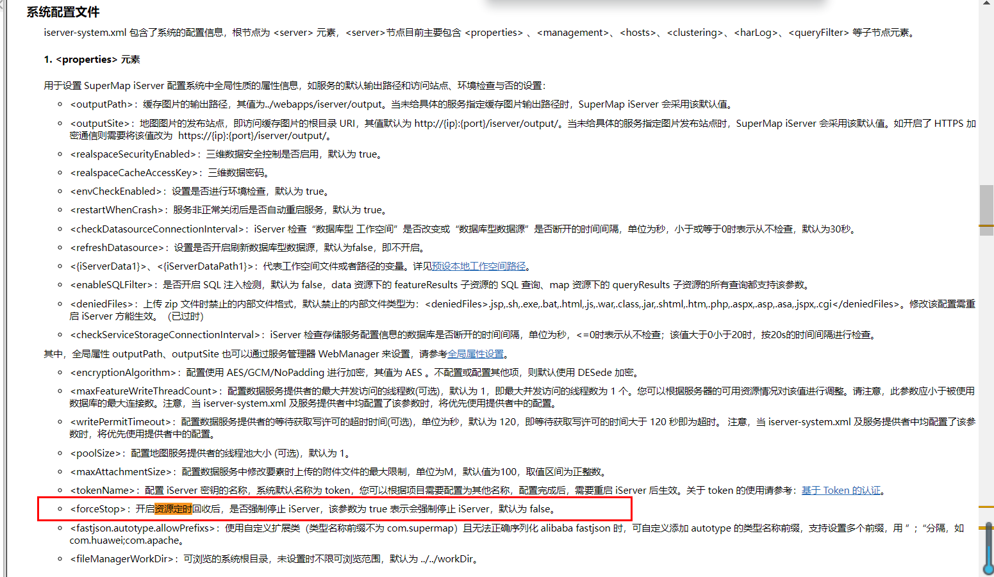
Task: Click the '其中，全局属性 outputPath、outputSite' sentence
Action: pos(277,354)
